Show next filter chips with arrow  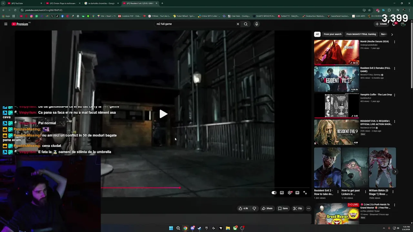392,34
